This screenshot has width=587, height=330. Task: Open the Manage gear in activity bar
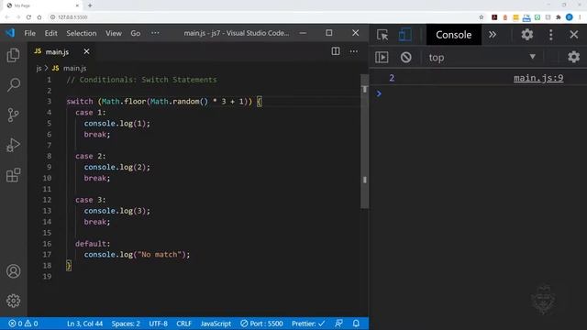(x=14, y=301)
